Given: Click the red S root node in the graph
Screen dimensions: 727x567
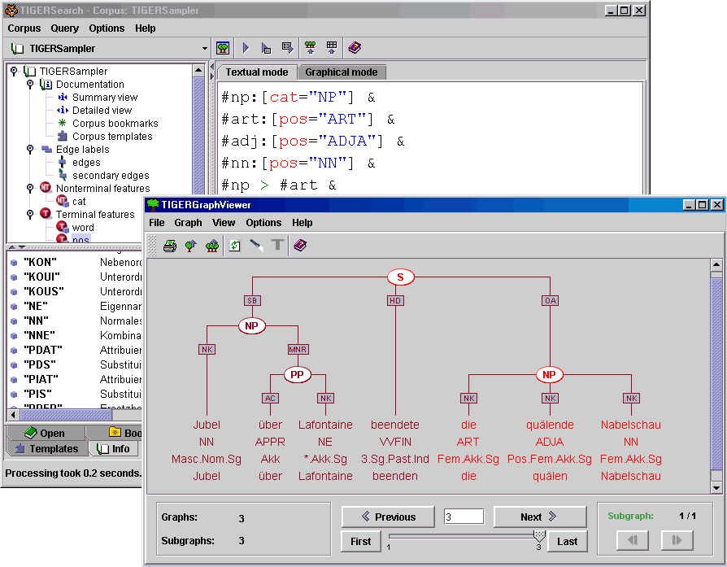Looking at the screenshot, I should click(401, 277).
